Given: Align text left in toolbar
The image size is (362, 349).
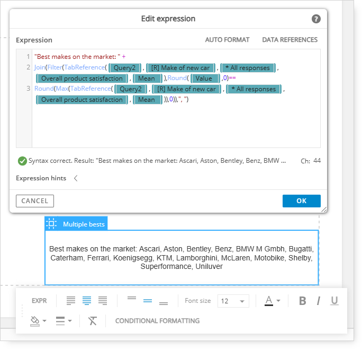Looking at the screenshot, I should (x=70, y=301).
